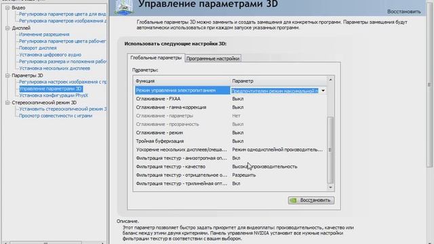Select Сглаживание - FXAA row
The height and width of the screenshot is (244, 434).
pos(231,99)
